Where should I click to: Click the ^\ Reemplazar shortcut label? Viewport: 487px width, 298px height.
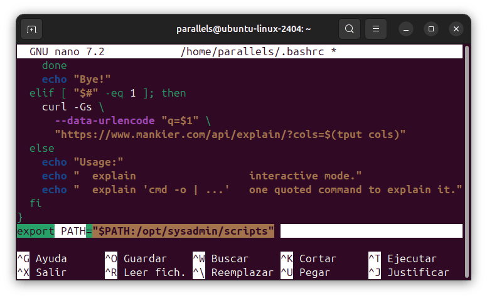233,272
